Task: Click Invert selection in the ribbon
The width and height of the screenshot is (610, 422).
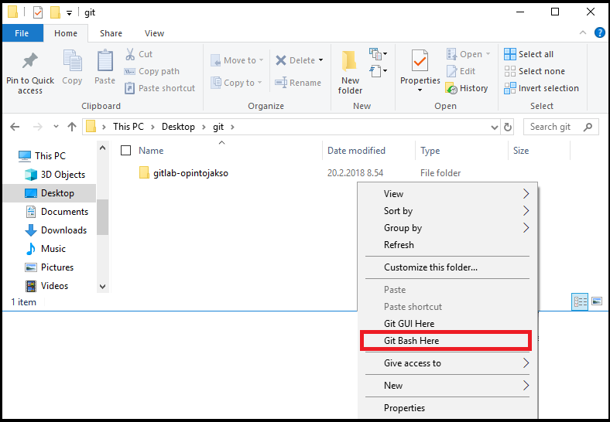Action: [x=547, y=88]
